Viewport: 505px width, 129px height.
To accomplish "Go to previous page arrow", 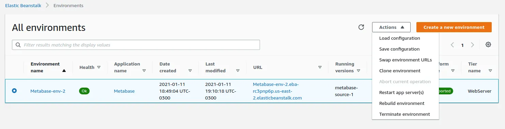I will click(x=452, y=45).
